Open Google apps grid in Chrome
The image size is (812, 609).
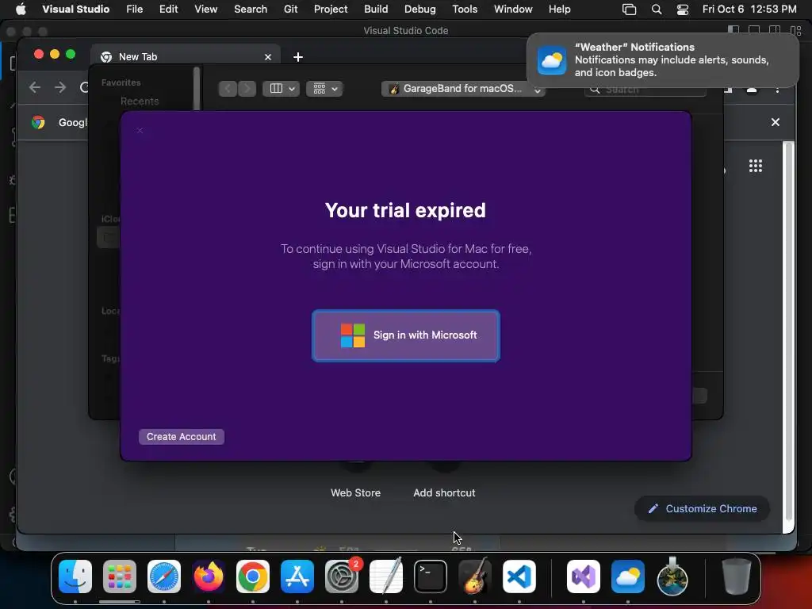pos(756,166)
